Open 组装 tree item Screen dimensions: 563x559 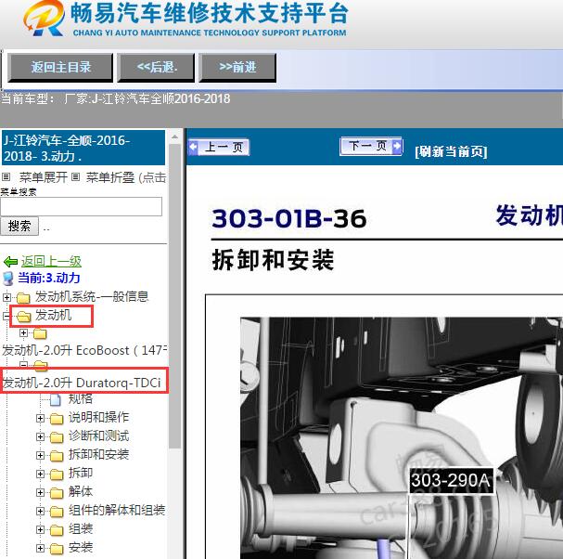81,528
